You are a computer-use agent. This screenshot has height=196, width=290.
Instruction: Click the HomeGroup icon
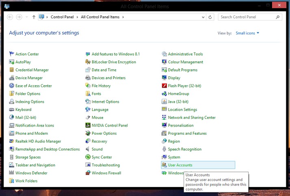click(164, 94)
